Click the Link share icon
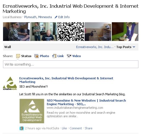This screenshot has height=134, width=142. point(54,56)
